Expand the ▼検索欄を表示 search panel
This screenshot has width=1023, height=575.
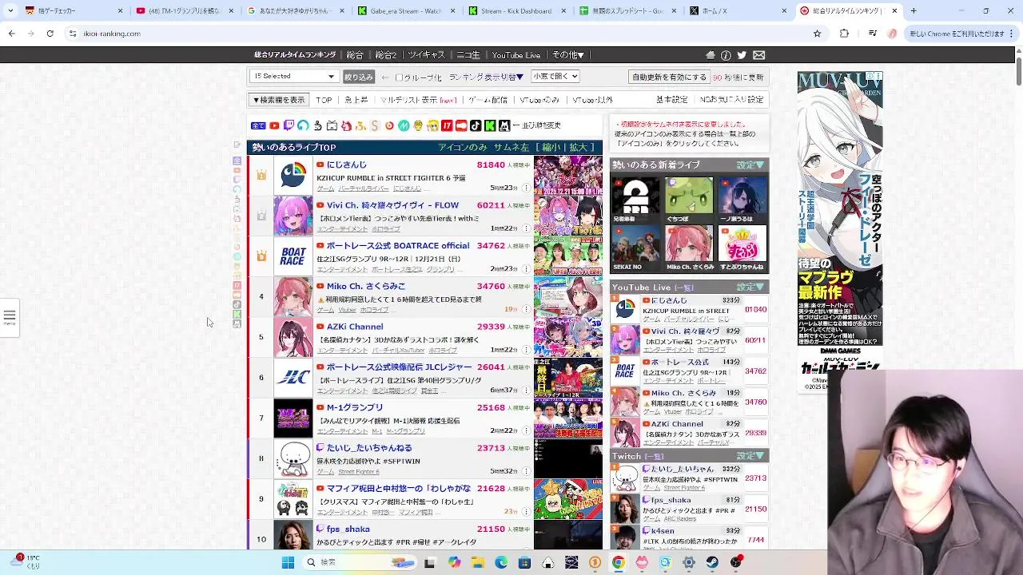point(279,100)
